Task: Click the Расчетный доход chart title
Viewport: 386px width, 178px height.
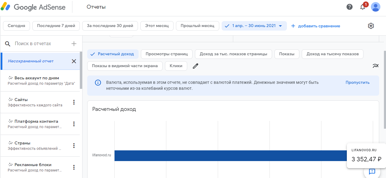Action: (x=114, y=109)
